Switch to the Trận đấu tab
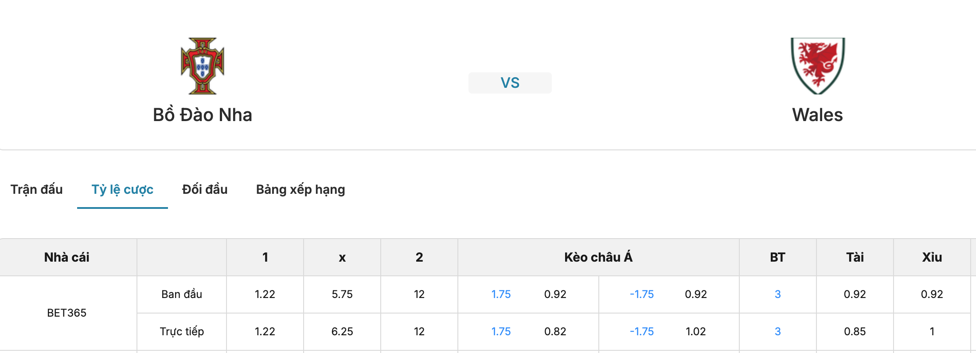Viewport: 976px width, 353px height. point(37,189)
